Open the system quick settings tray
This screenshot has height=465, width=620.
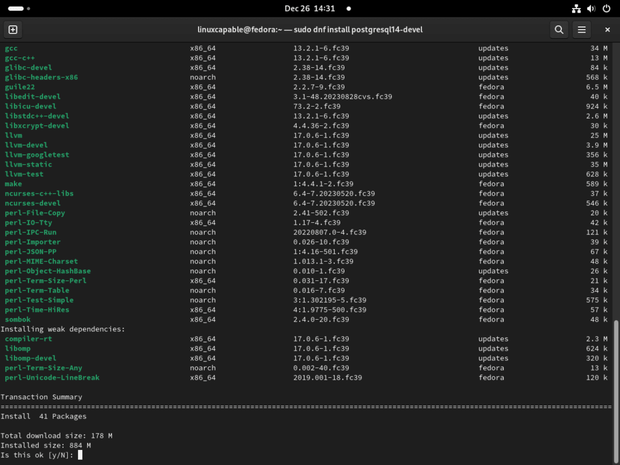[590, 8]
